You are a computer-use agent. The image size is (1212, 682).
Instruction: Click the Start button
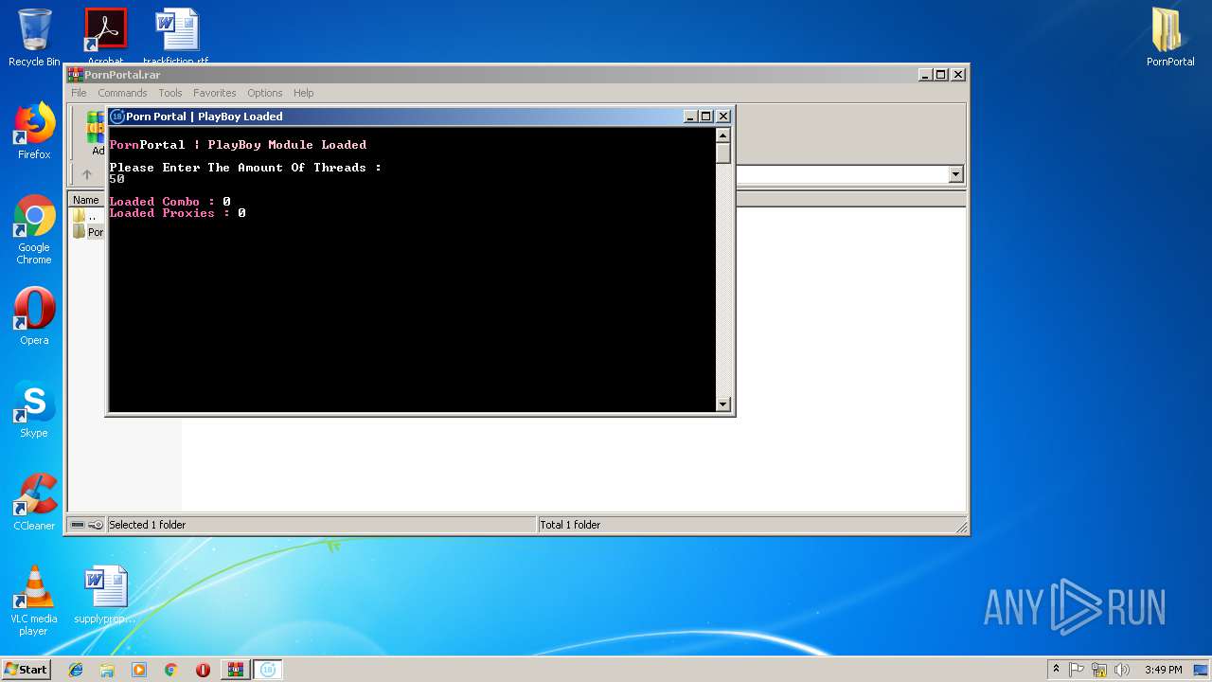27,670
